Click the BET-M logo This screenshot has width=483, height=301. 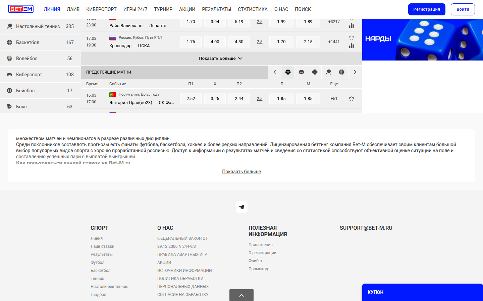click(x=21, y=9)
